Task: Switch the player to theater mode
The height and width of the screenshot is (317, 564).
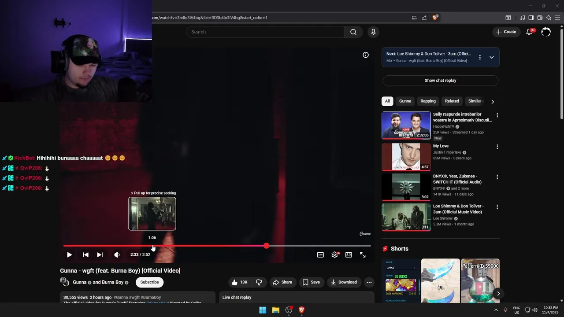Action: (x=349, y=254)
